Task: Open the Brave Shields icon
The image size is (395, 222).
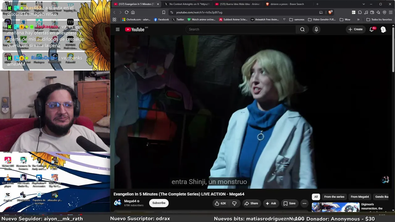Action: [330, 12]
